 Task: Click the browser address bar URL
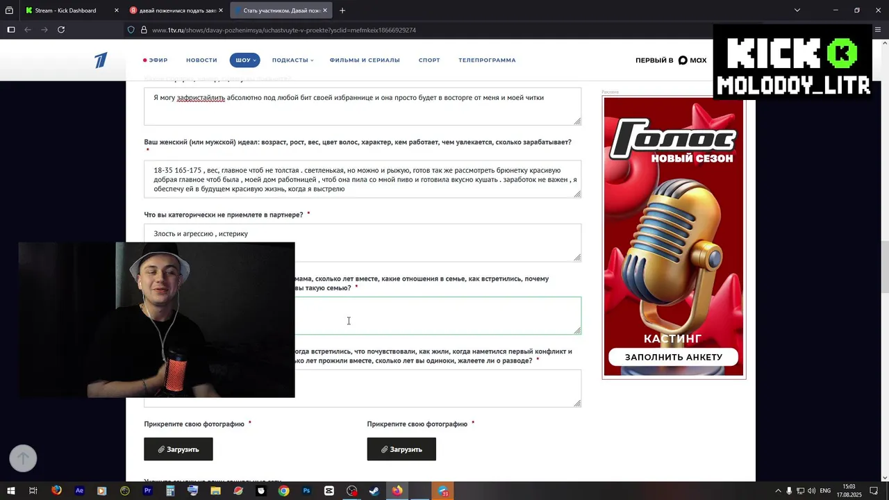tap(283, 30)
